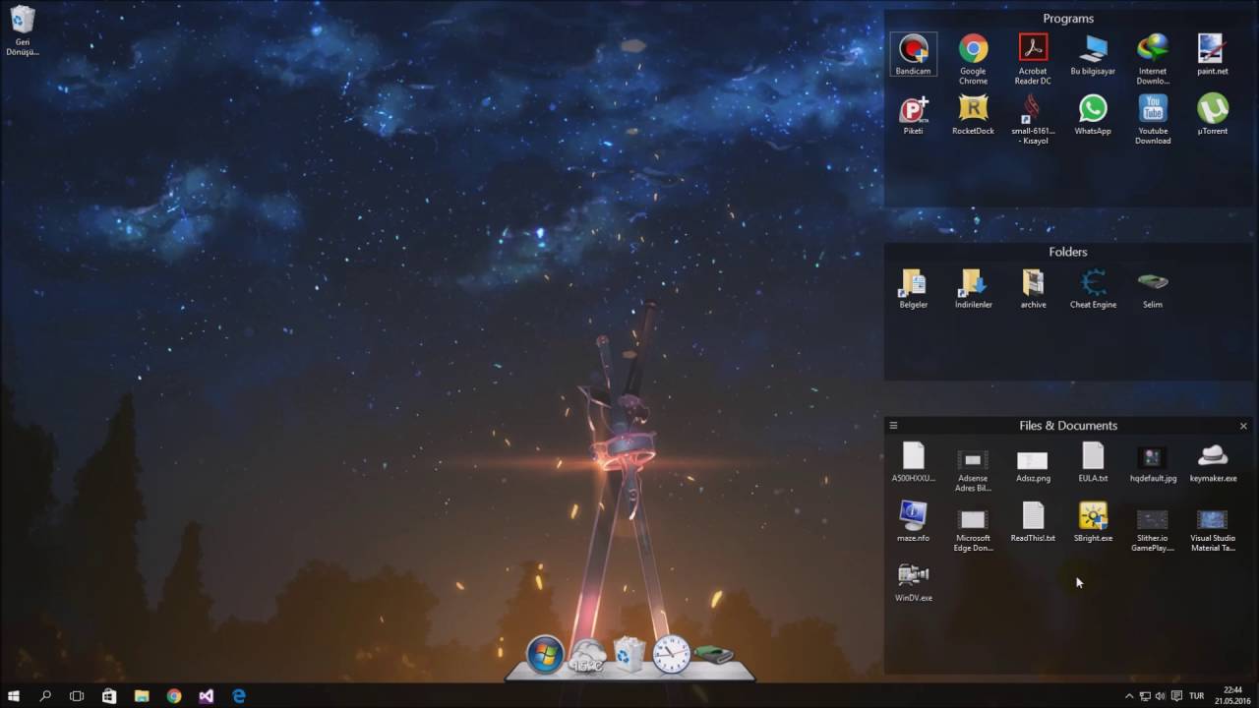Open Acrobat Reader DC shortcut

tap(1033, 59)
